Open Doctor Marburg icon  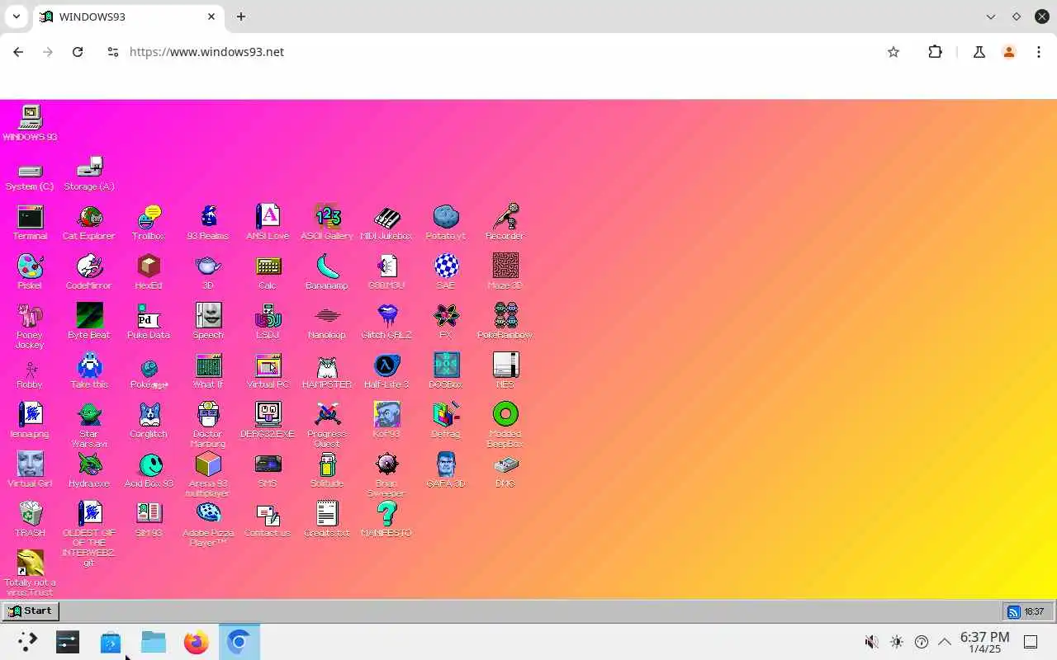pyautogui.click(x=208, y=425)
